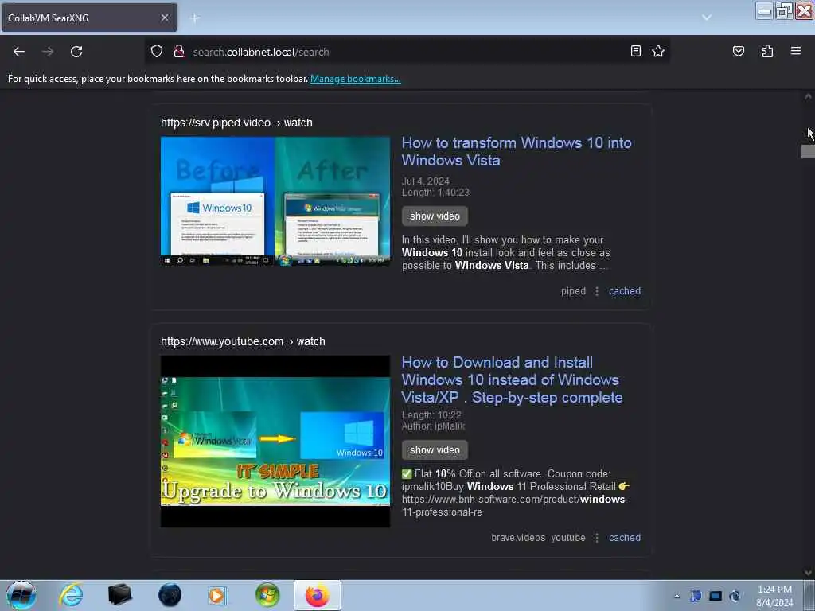Viewport: 815px width, 611px height.
Task: Click the scrollbar up arrow
Action: point(808,96)
